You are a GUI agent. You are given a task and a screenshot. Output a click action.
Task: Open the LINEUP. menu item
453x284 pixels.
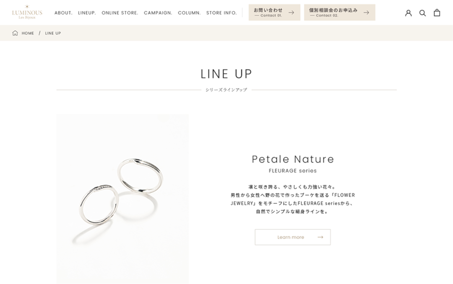87,13
